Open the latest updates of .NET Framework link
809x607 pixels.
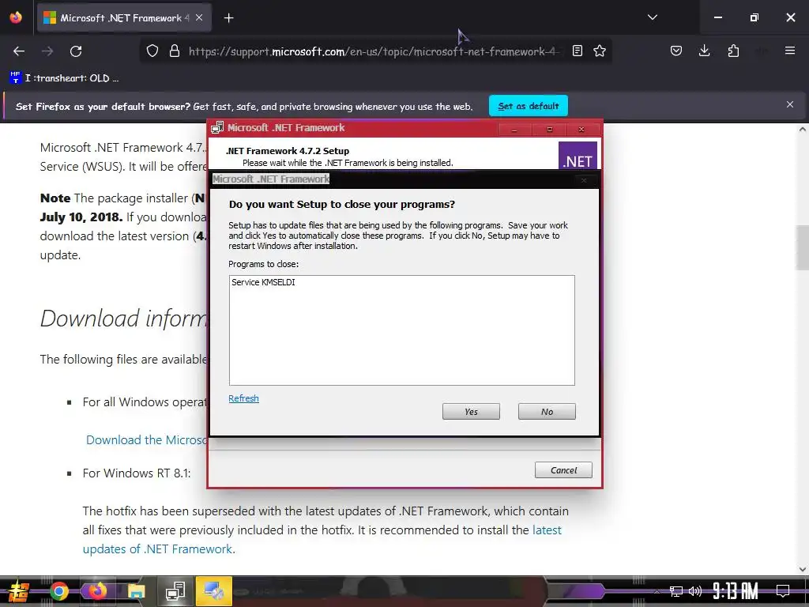pyautogui.click(x=322, y=539)
